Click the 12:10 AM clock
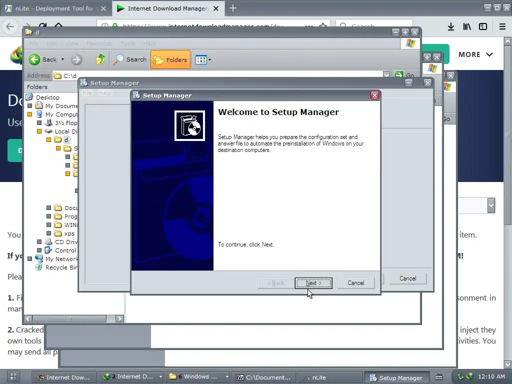Viewport: 512px width, 384px height. tap(491, 376)
